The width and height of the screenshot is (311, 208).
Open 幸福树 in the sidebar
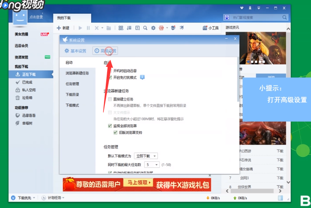(x=27, y=123)
